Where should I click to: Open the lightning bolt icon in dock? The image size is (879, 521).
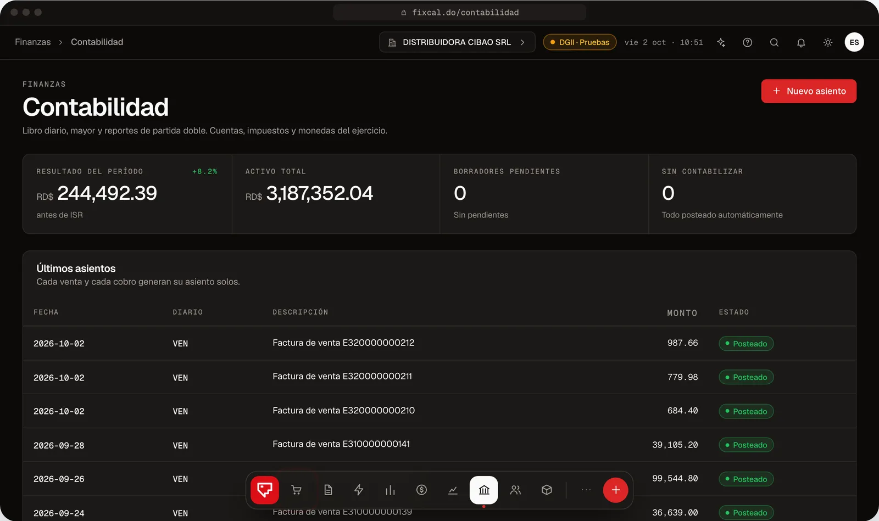(359, 490)
